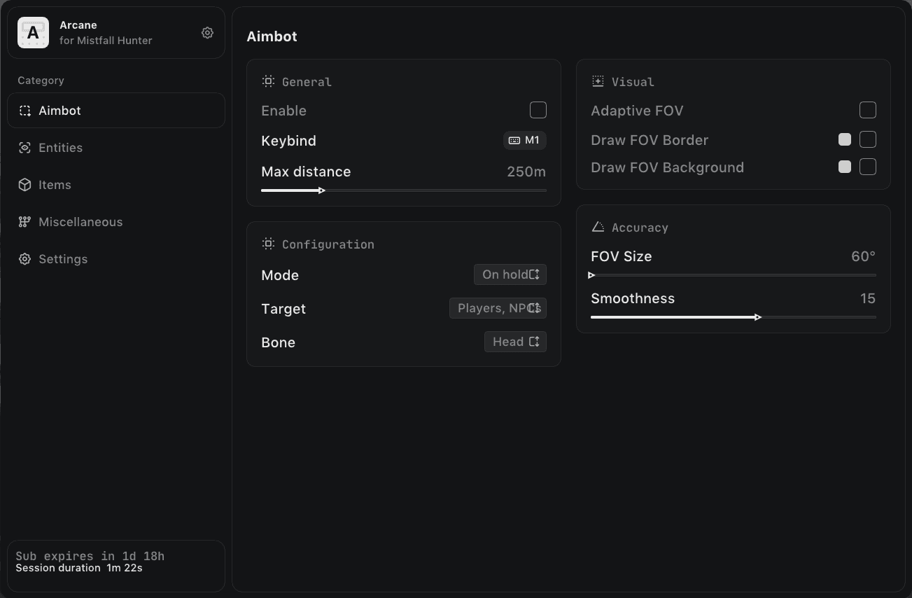This screenshot has width=912, height=598.
Task: Click the Aimbot dashed-square sidebar icon
Action: point(24,111)
